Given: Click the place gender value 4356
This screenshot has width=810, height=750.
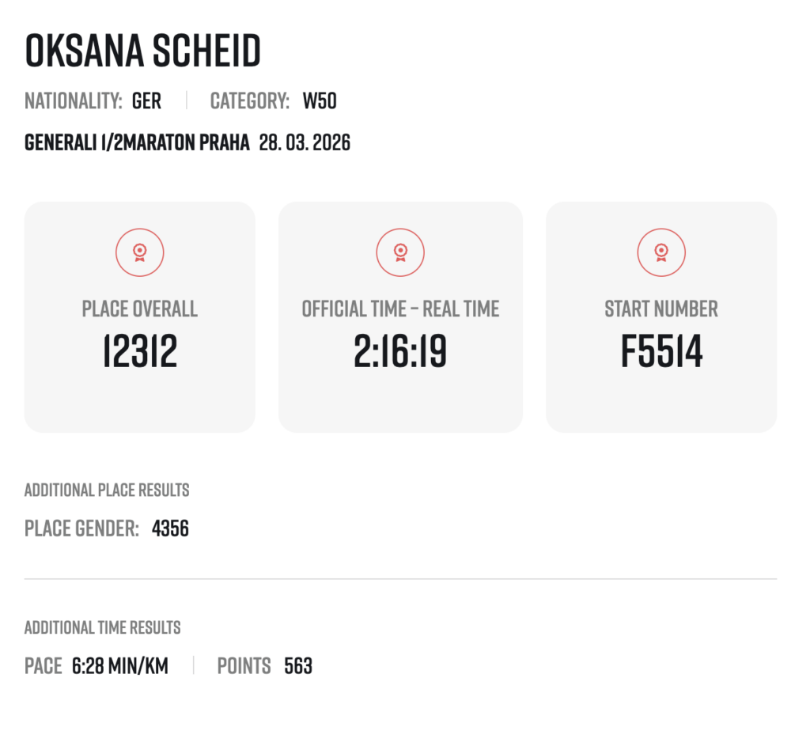Looking at the screenshot, I should (x=170, y=528).
